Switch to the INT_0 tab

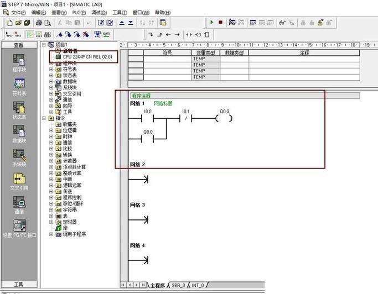pos(198,285)
